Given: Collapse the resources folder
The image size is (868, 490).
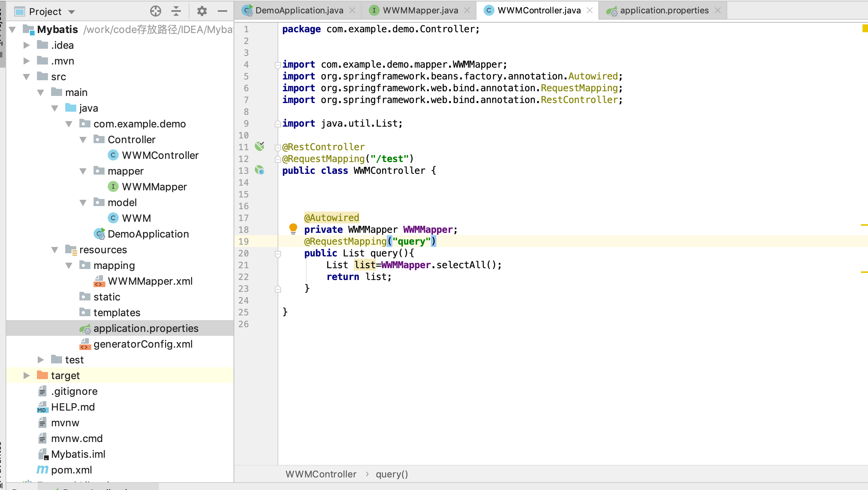Looking at the screenshot, I should click(x=55, y=250).
